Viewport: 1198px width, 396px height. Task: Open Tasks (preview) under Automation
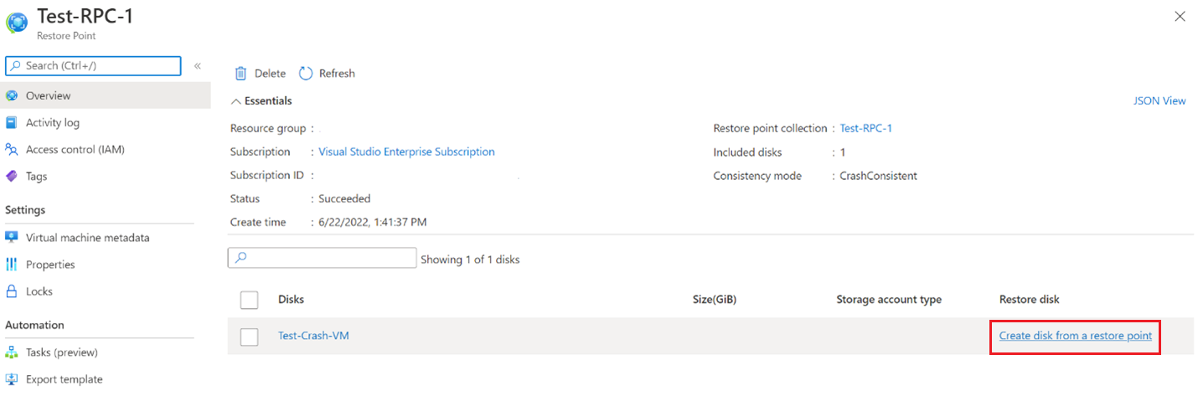coord(62,352)
